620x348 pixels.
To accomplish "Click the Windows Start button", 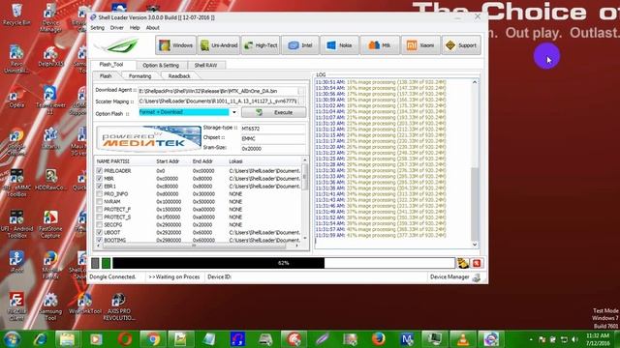I will pyautogui.click(x=12, y=339).
